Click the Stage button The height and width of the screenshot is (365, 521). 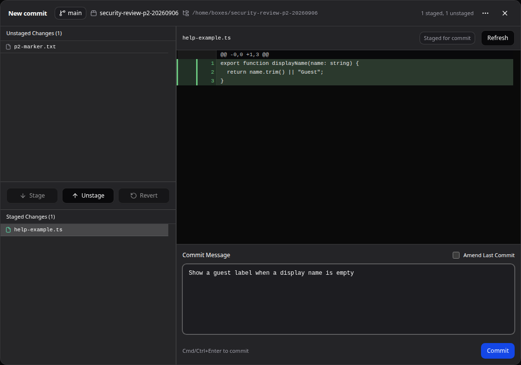(32, 196)
